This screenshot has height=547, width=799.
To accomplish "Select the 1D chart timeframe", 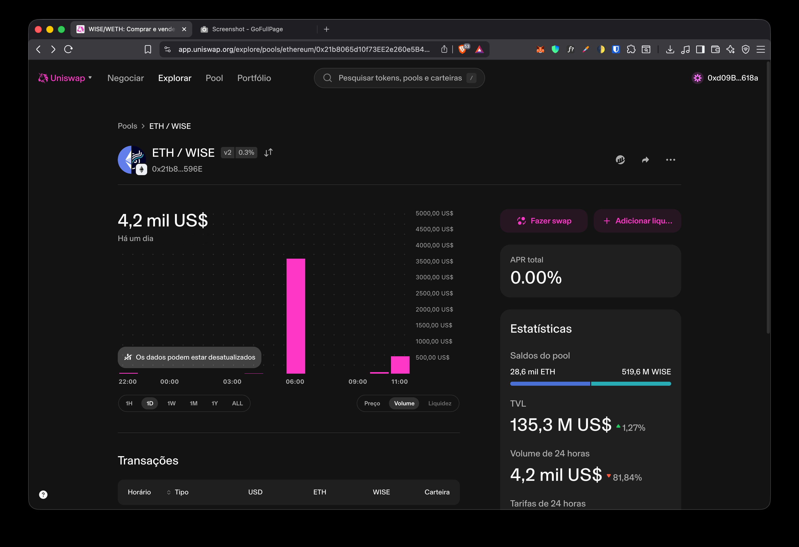I will [x=150, y=403].
